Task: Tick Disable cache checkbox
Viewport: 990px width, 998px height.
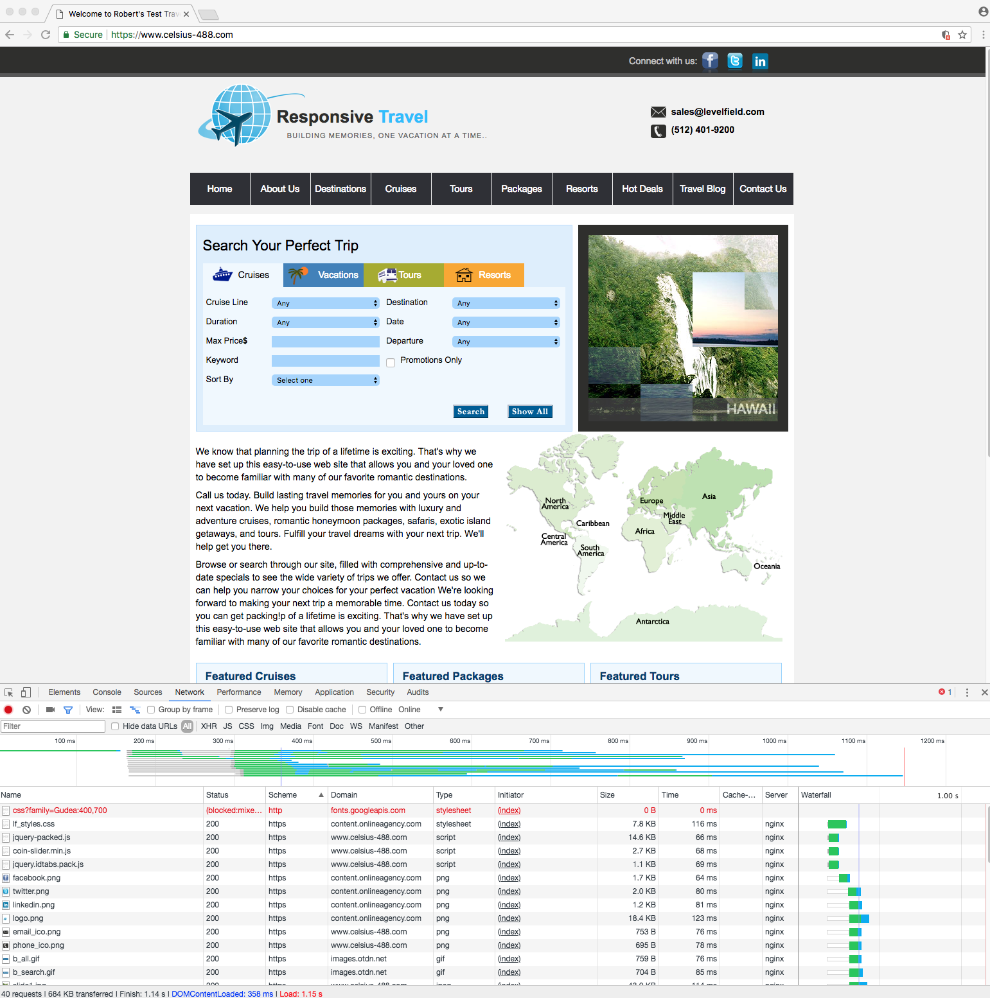Action: tap(290, 710)
